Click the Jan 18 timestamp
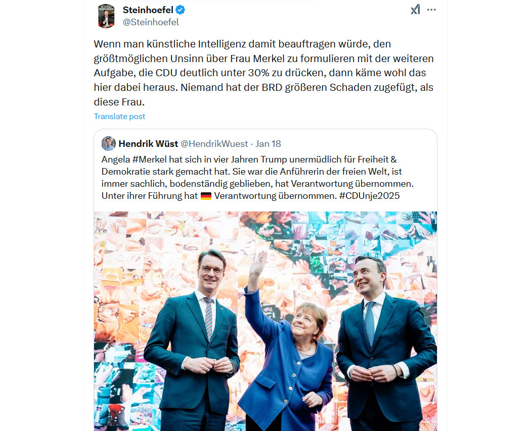 click(268, 144)
